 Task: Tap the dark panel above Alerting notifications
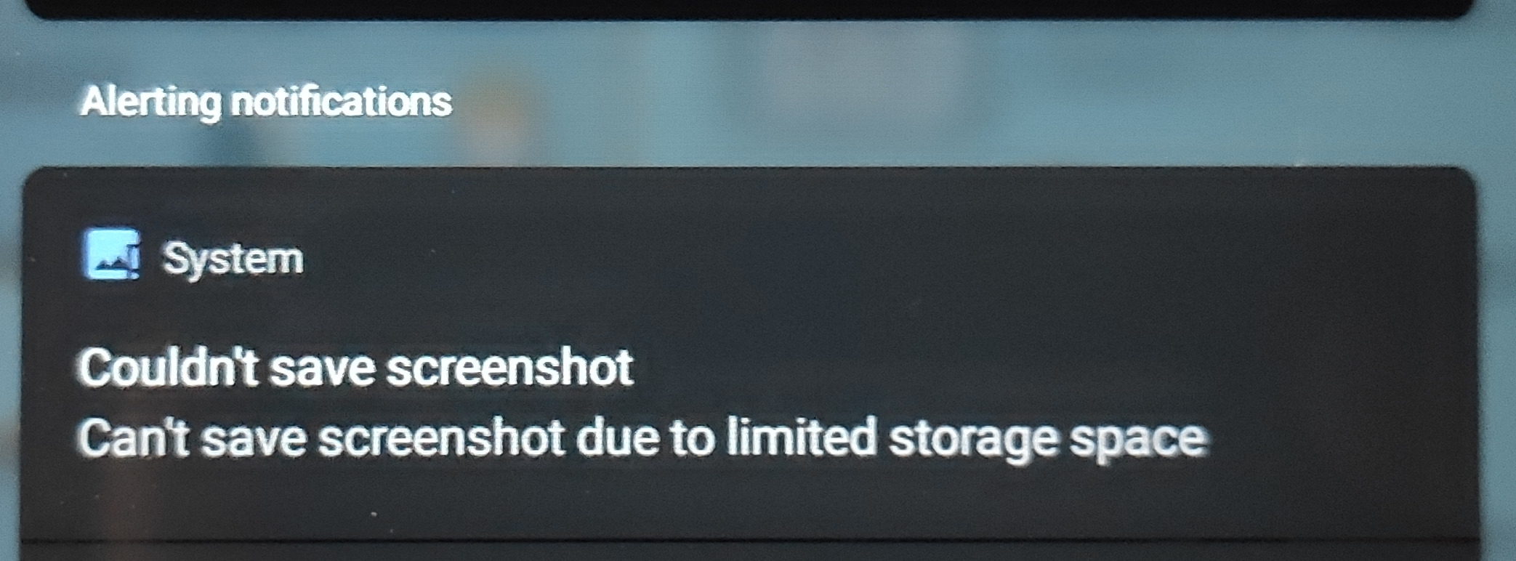(749, 7)
